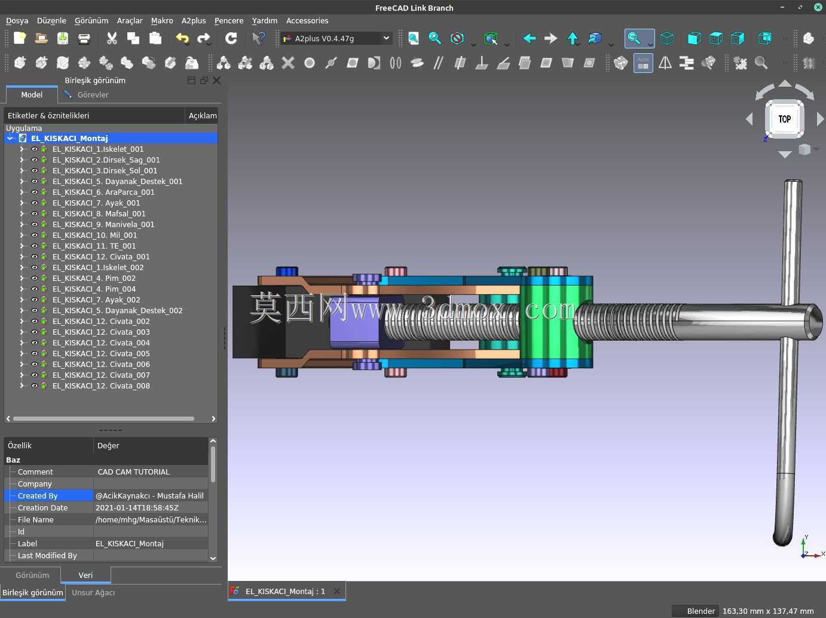826x618 pixels.
Task: Expand the EL_KISKACI_4. Pim_004 node
Action: pos(22,289)
